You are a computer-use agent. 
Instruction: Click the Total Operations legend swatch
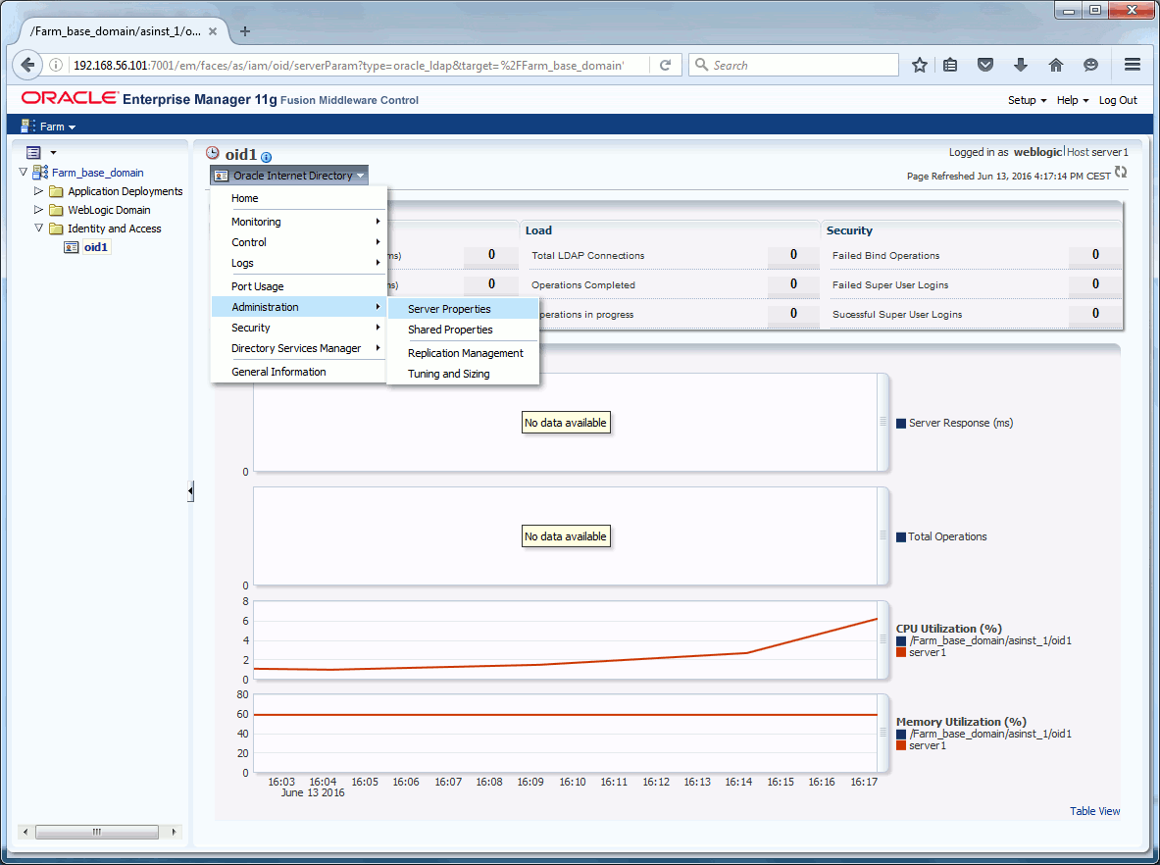pyautogui.click(x=901, y=537)
